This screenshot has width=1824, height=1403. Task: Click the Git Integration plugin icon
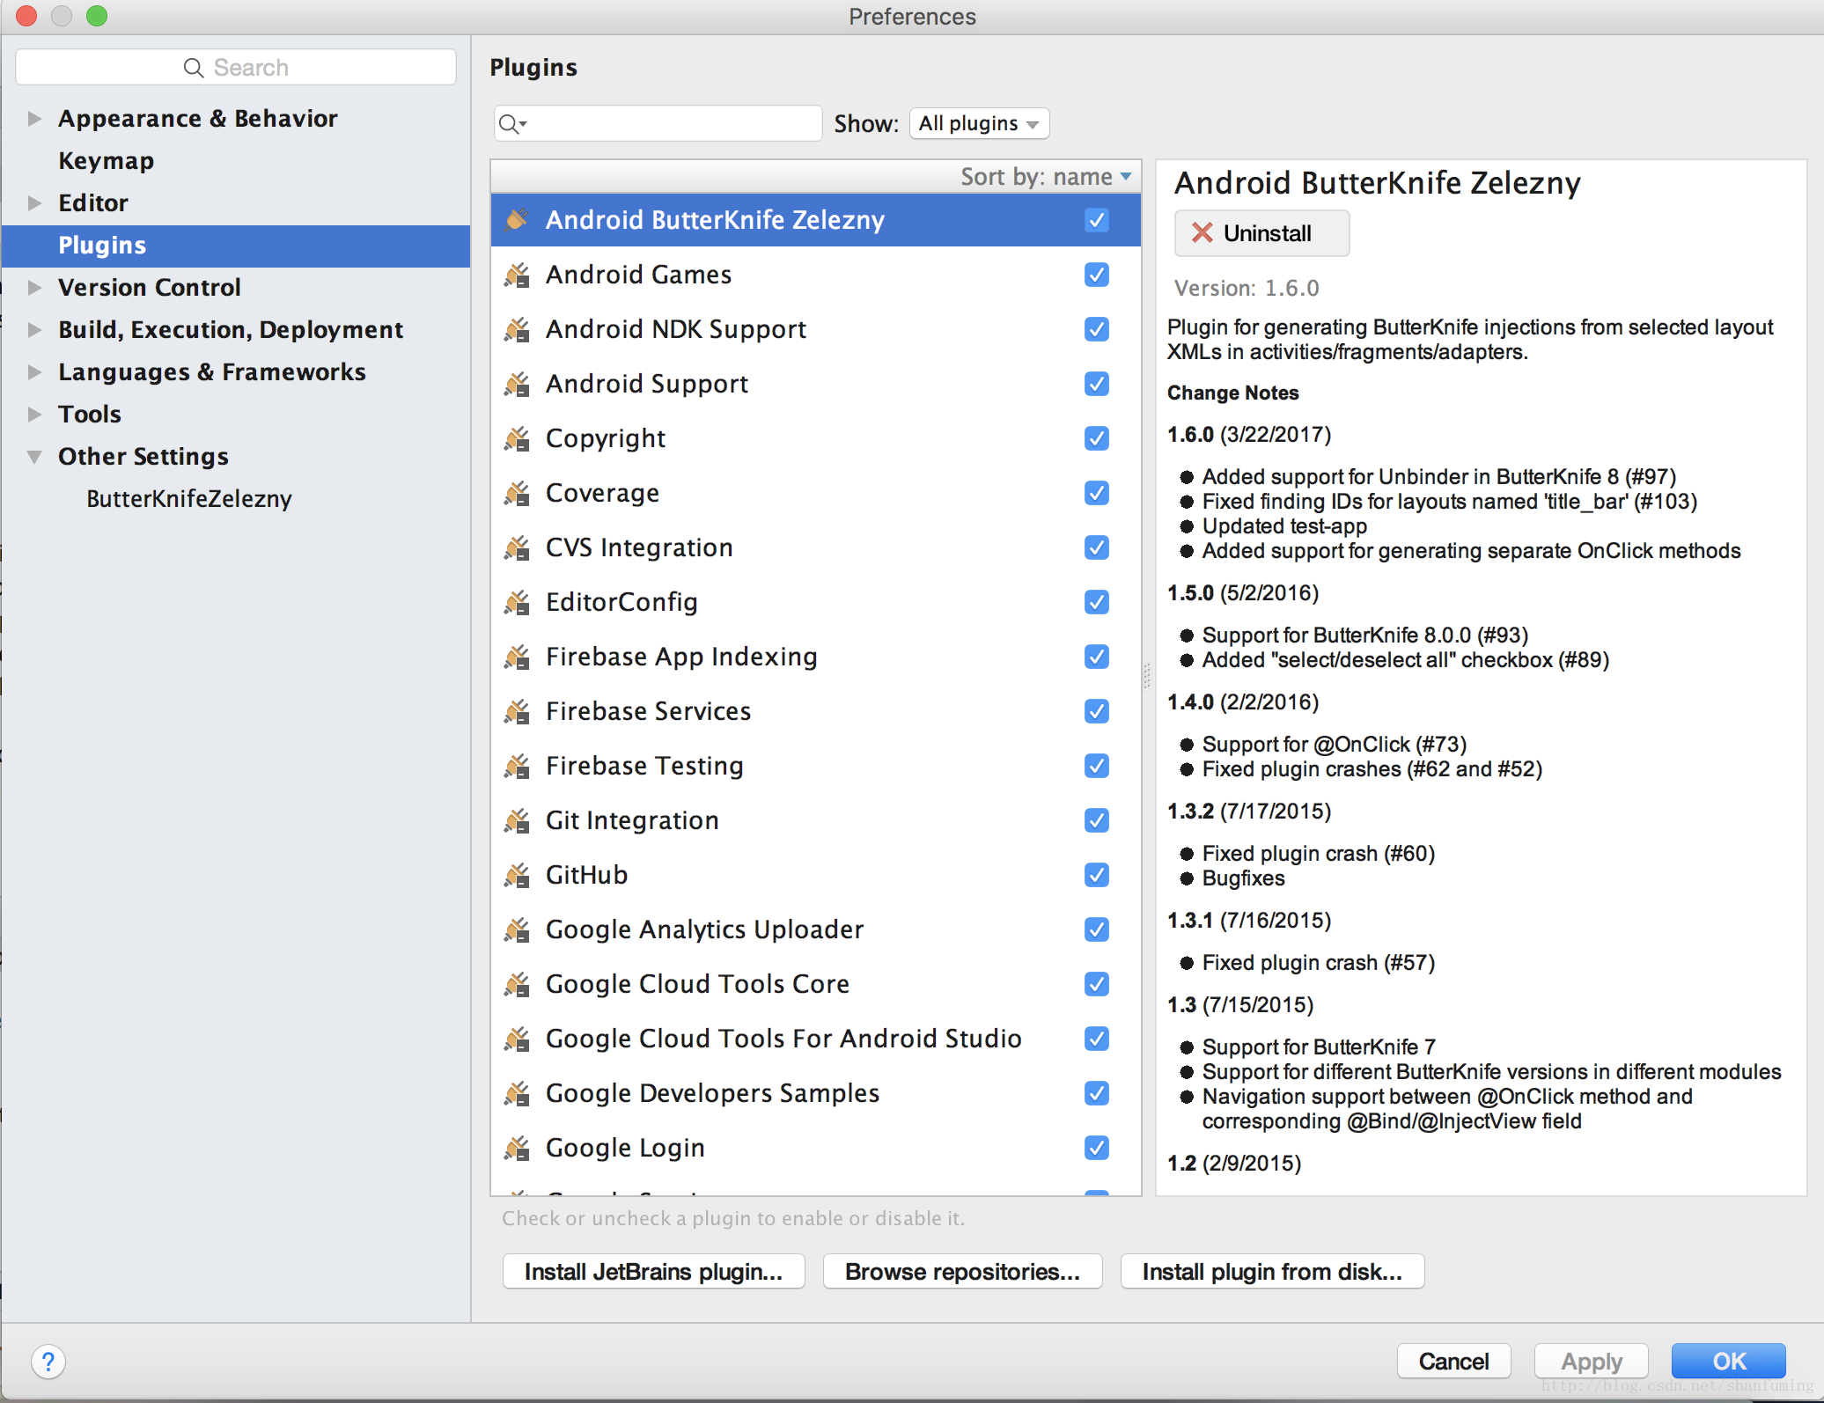518,820
